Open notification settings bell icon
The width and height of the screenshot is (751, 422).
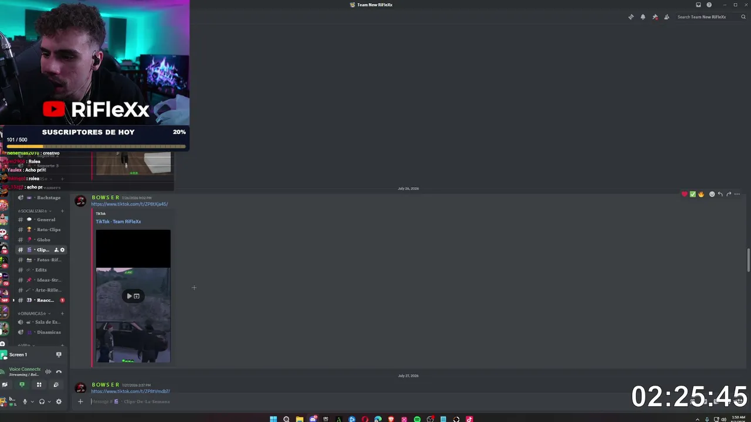pos(643,17)
